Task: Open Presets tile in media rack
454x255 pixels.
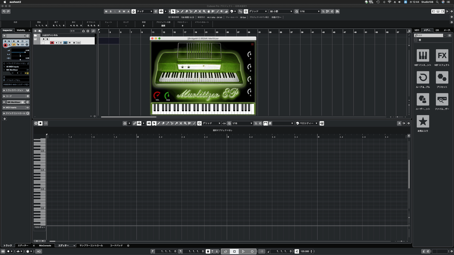Action: (442, 77)
